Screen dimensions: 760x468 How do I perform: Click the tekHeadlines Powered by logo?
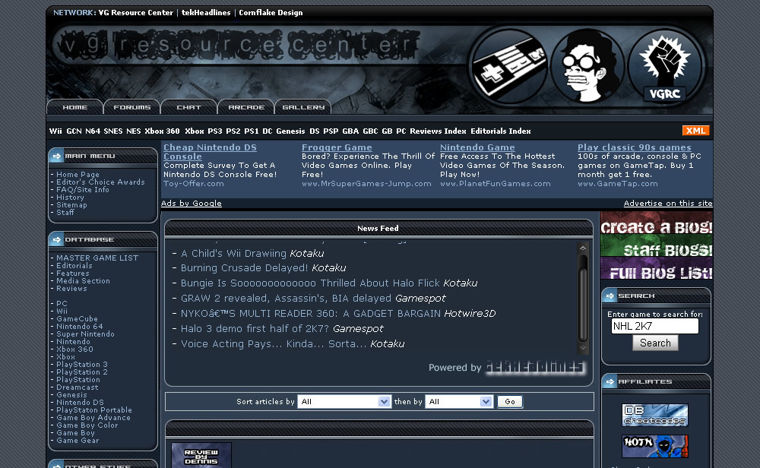536,367
